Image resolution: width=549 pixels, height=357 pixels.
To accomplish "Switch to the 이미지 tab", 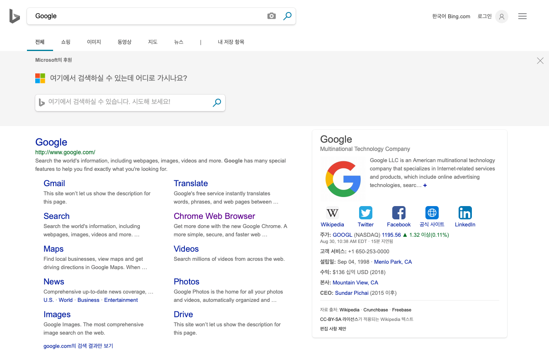I will 94,42.
